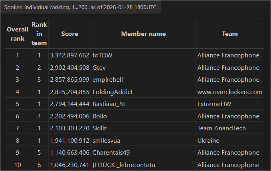
Task: Click the Bastiaan_NL member name
Action: coord(110,104)
